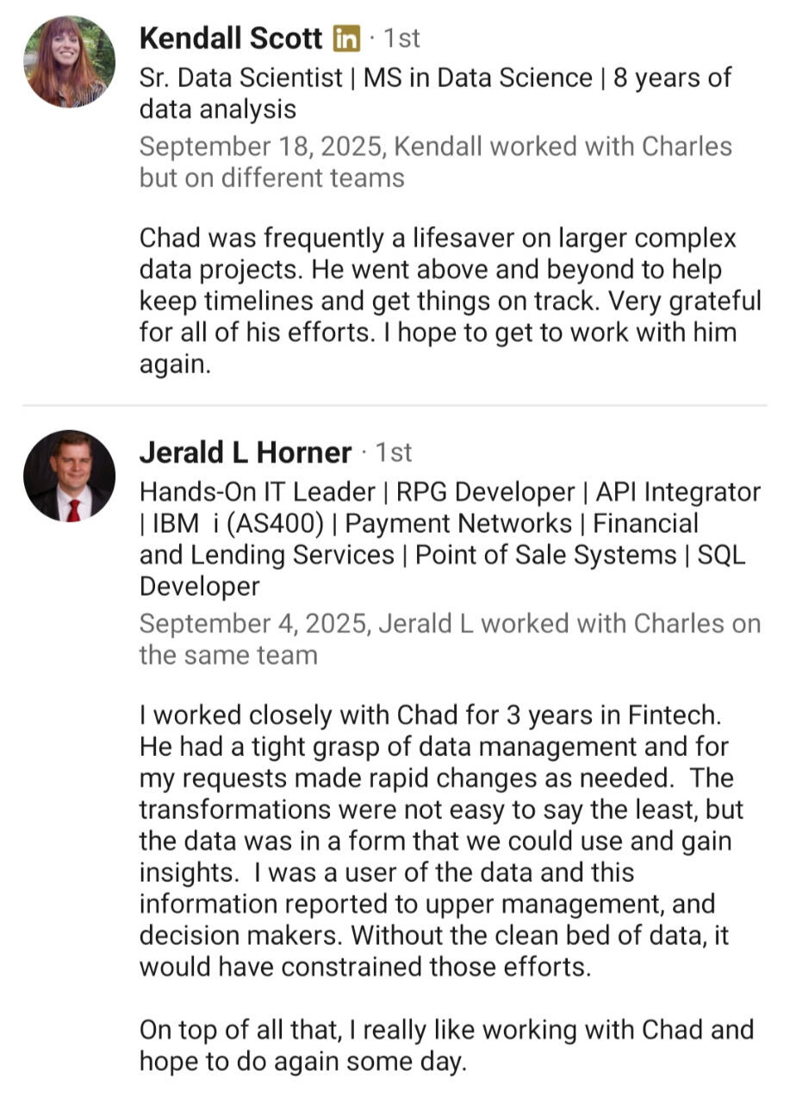Click the "MS in Data Science" text
The image size is (790, 1093).
coord(478,78)
